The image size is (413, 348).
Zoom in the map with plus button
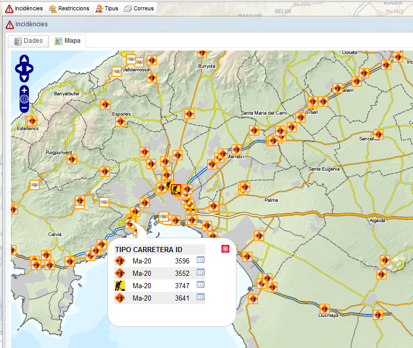tap(24, 90)
